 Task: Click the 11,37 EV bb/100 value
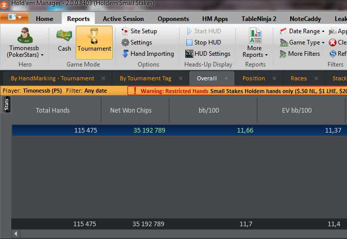point(333,130)
